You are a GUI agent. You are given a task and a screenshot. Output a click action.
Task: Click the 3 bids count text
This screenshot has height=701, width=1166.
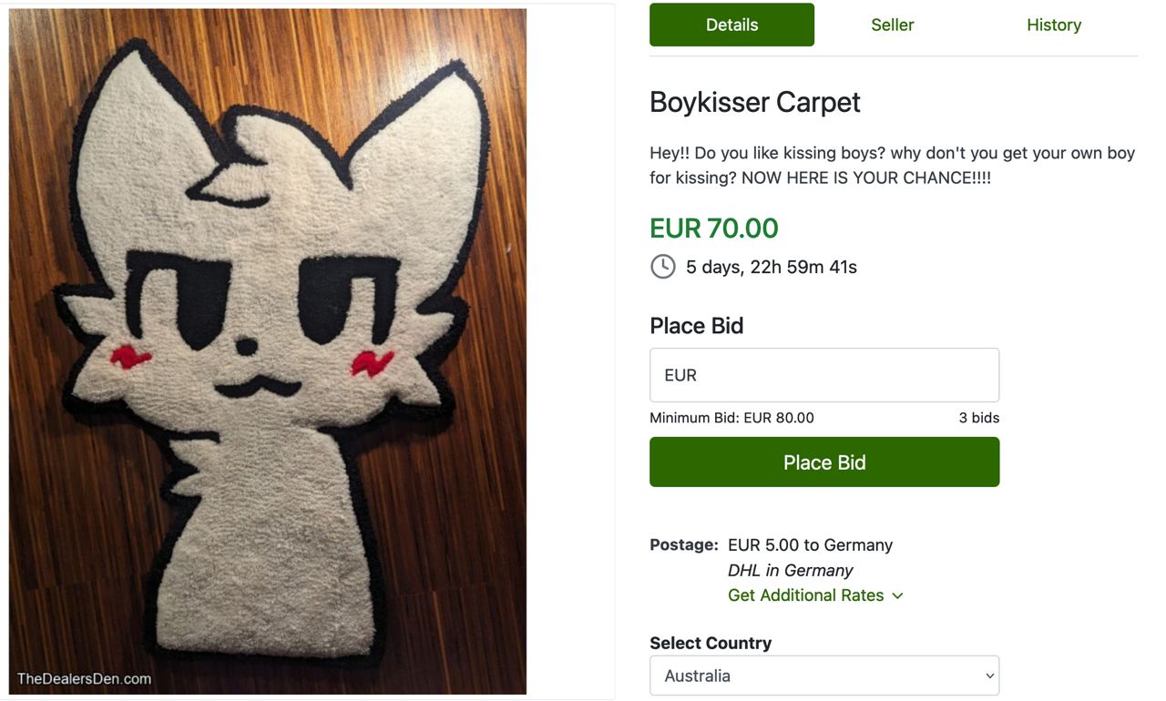tap(978, 418)
